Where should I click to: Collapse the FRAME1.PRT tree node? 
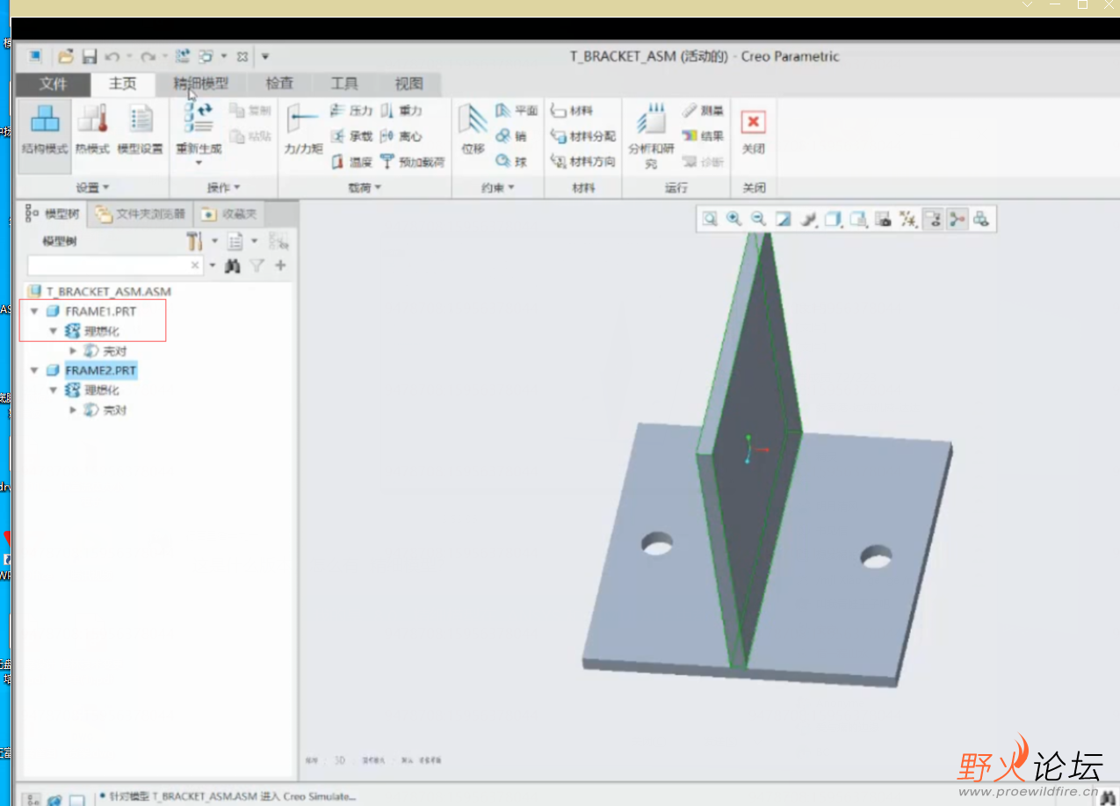coord(34,311)
